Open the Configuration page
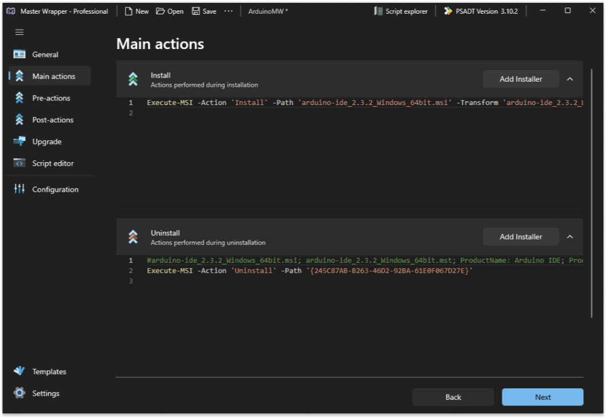 click(50, 189)
